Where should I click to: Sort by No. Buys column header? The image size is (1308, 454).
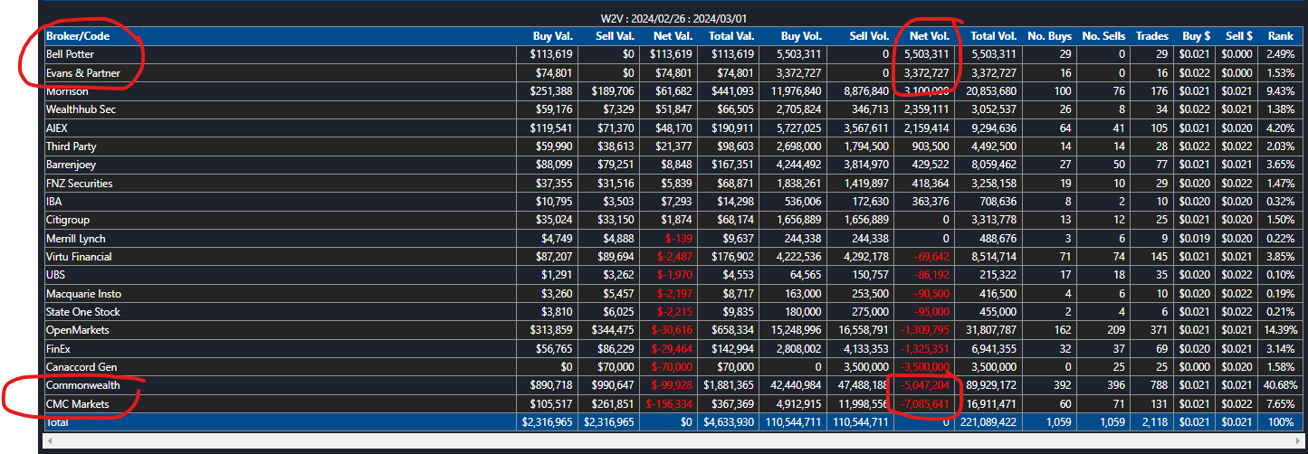1050,36
